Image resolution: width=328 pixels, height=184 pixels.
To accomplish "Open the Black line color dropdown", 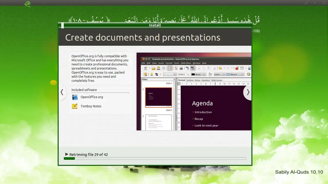I will click(198, 74).
